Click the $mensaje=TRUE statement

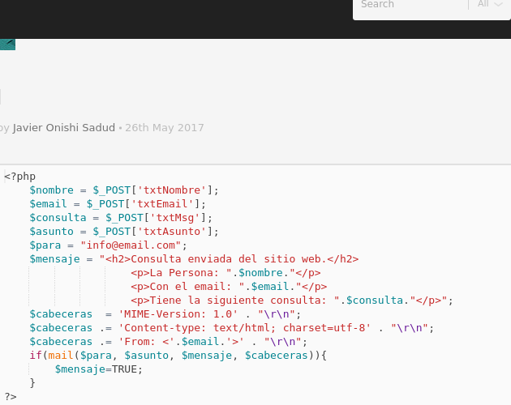99,369
